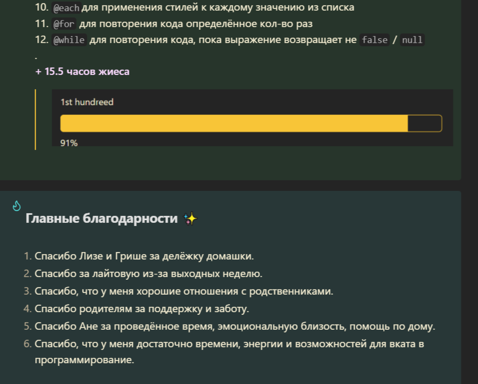The height and width of the screenshot is (384, 478).
Task: Click the "1st hundreed" progress label
Action: click(87, 102)
